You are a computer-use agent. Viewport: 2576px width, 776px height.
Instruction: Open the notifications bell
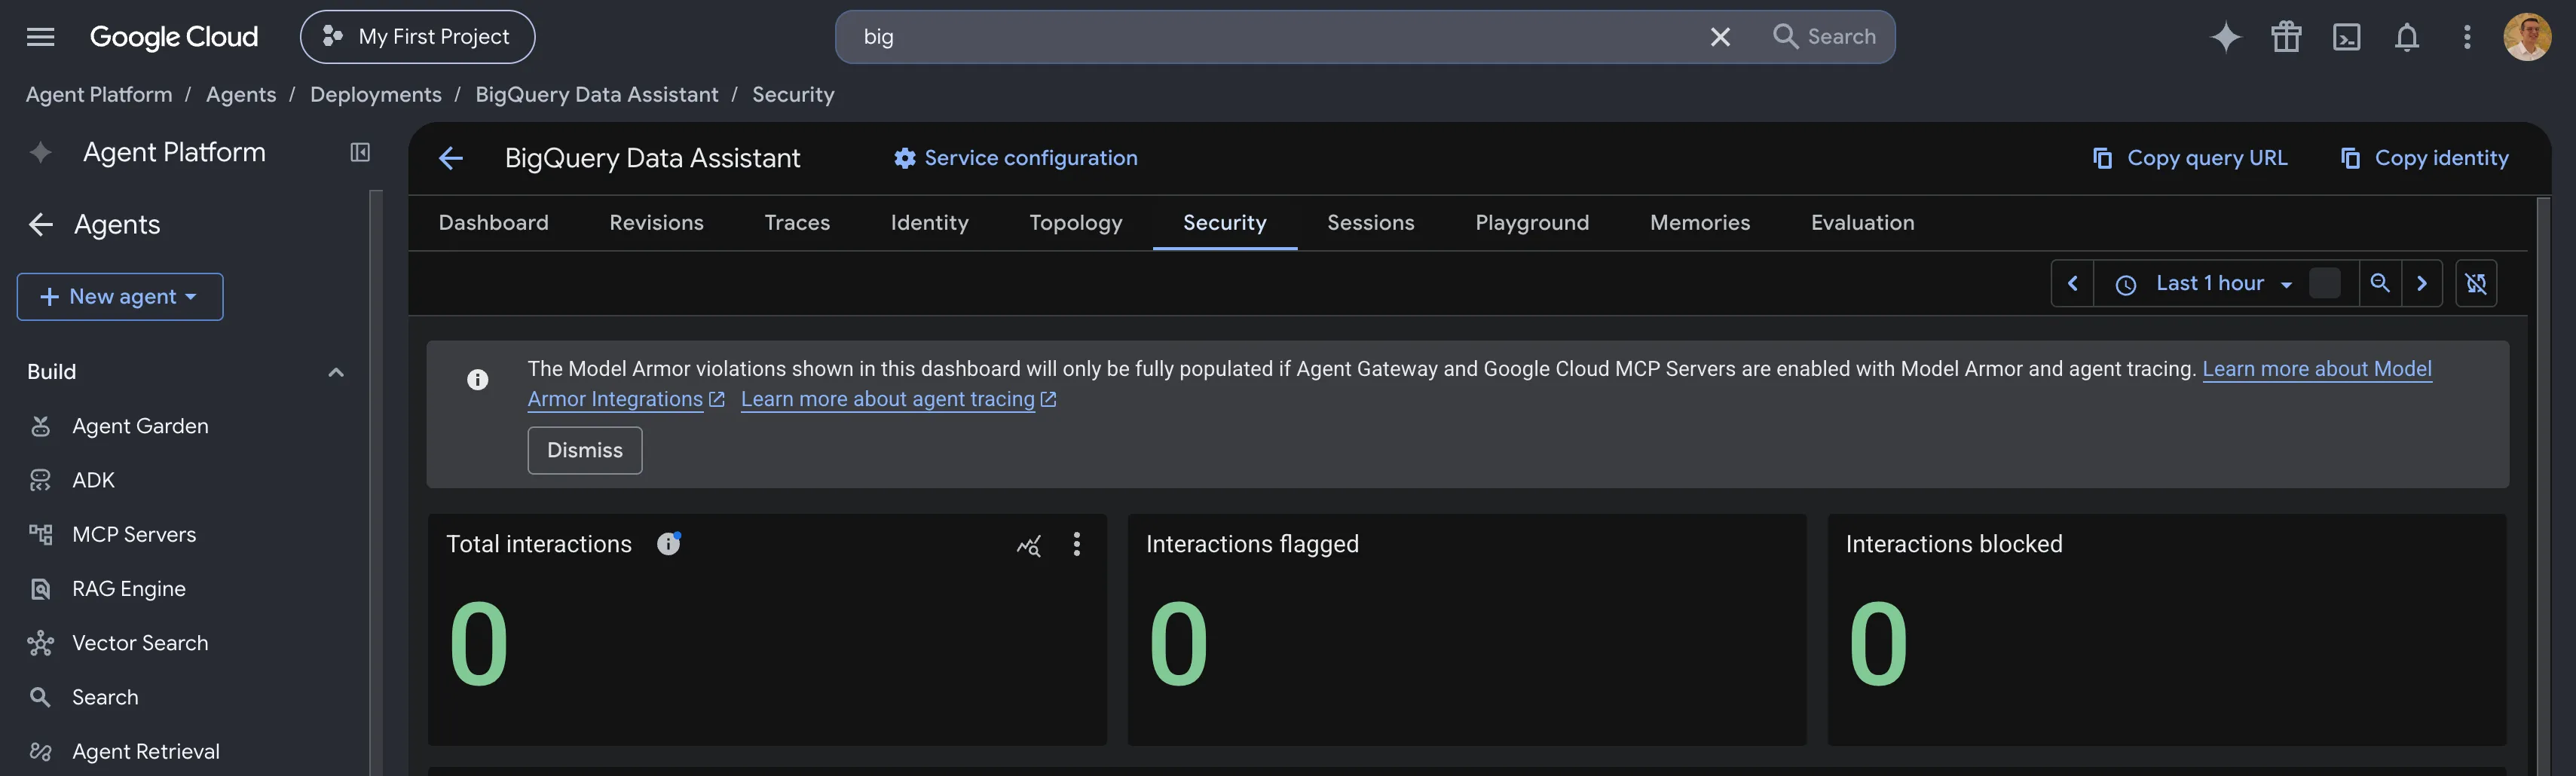2407,37
